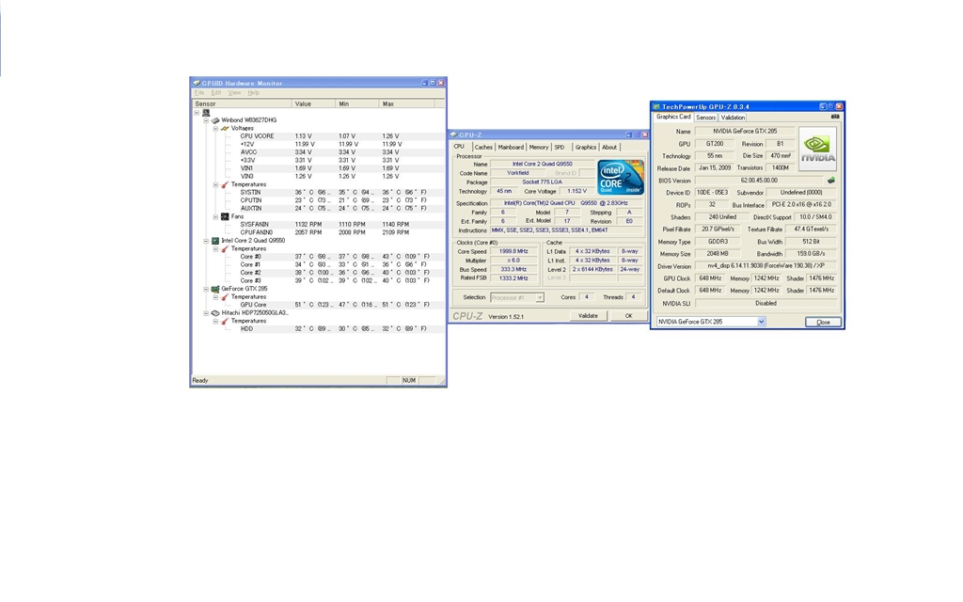Screen dimensions: 963x602
Task: Select the CPU VCORE row in HWMonitor
Action: [318, 136]
